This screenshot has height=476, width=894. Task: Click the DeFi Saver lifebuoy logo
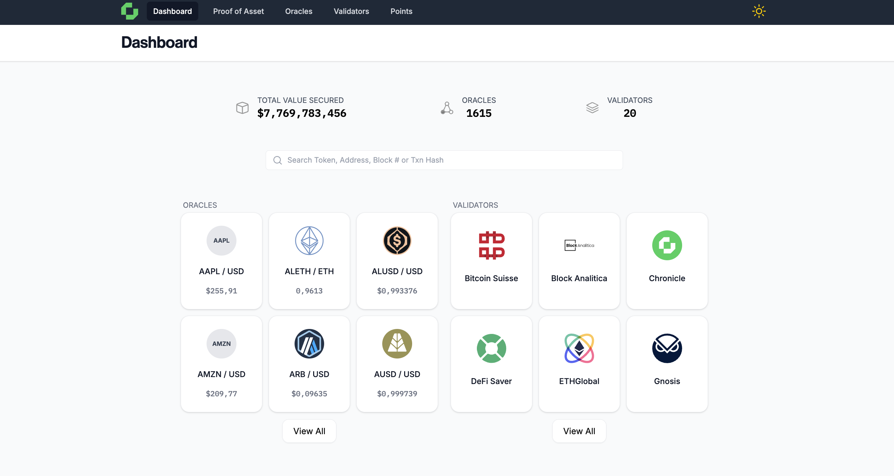click(491, 348)
